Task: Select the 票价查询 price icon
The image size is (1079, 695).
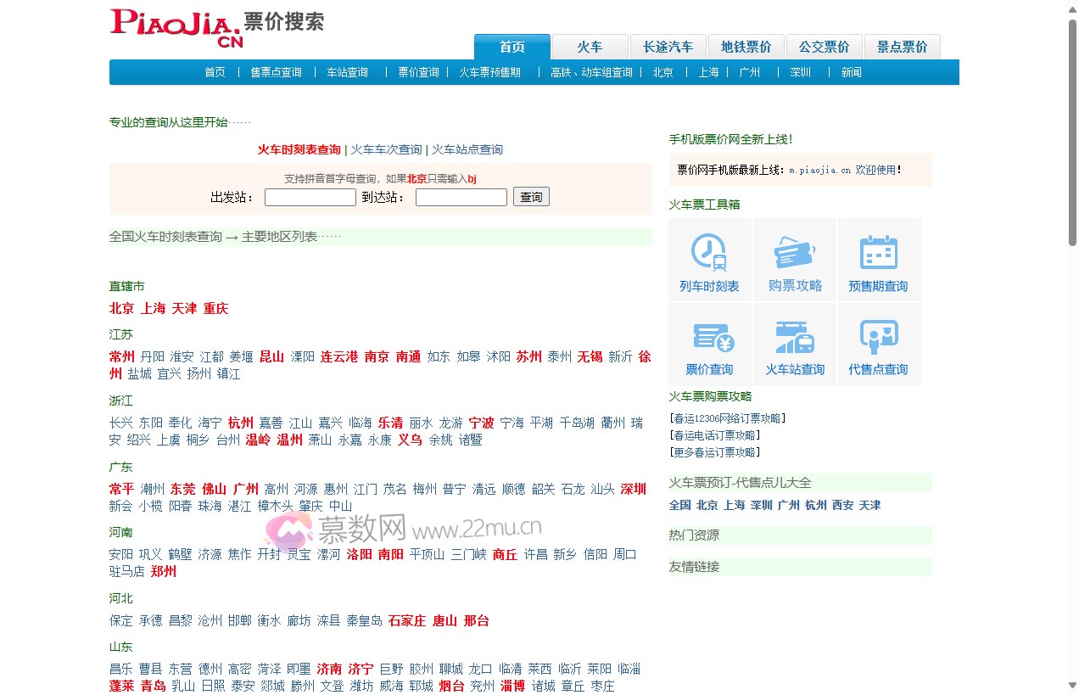Action: pos(709,337)
